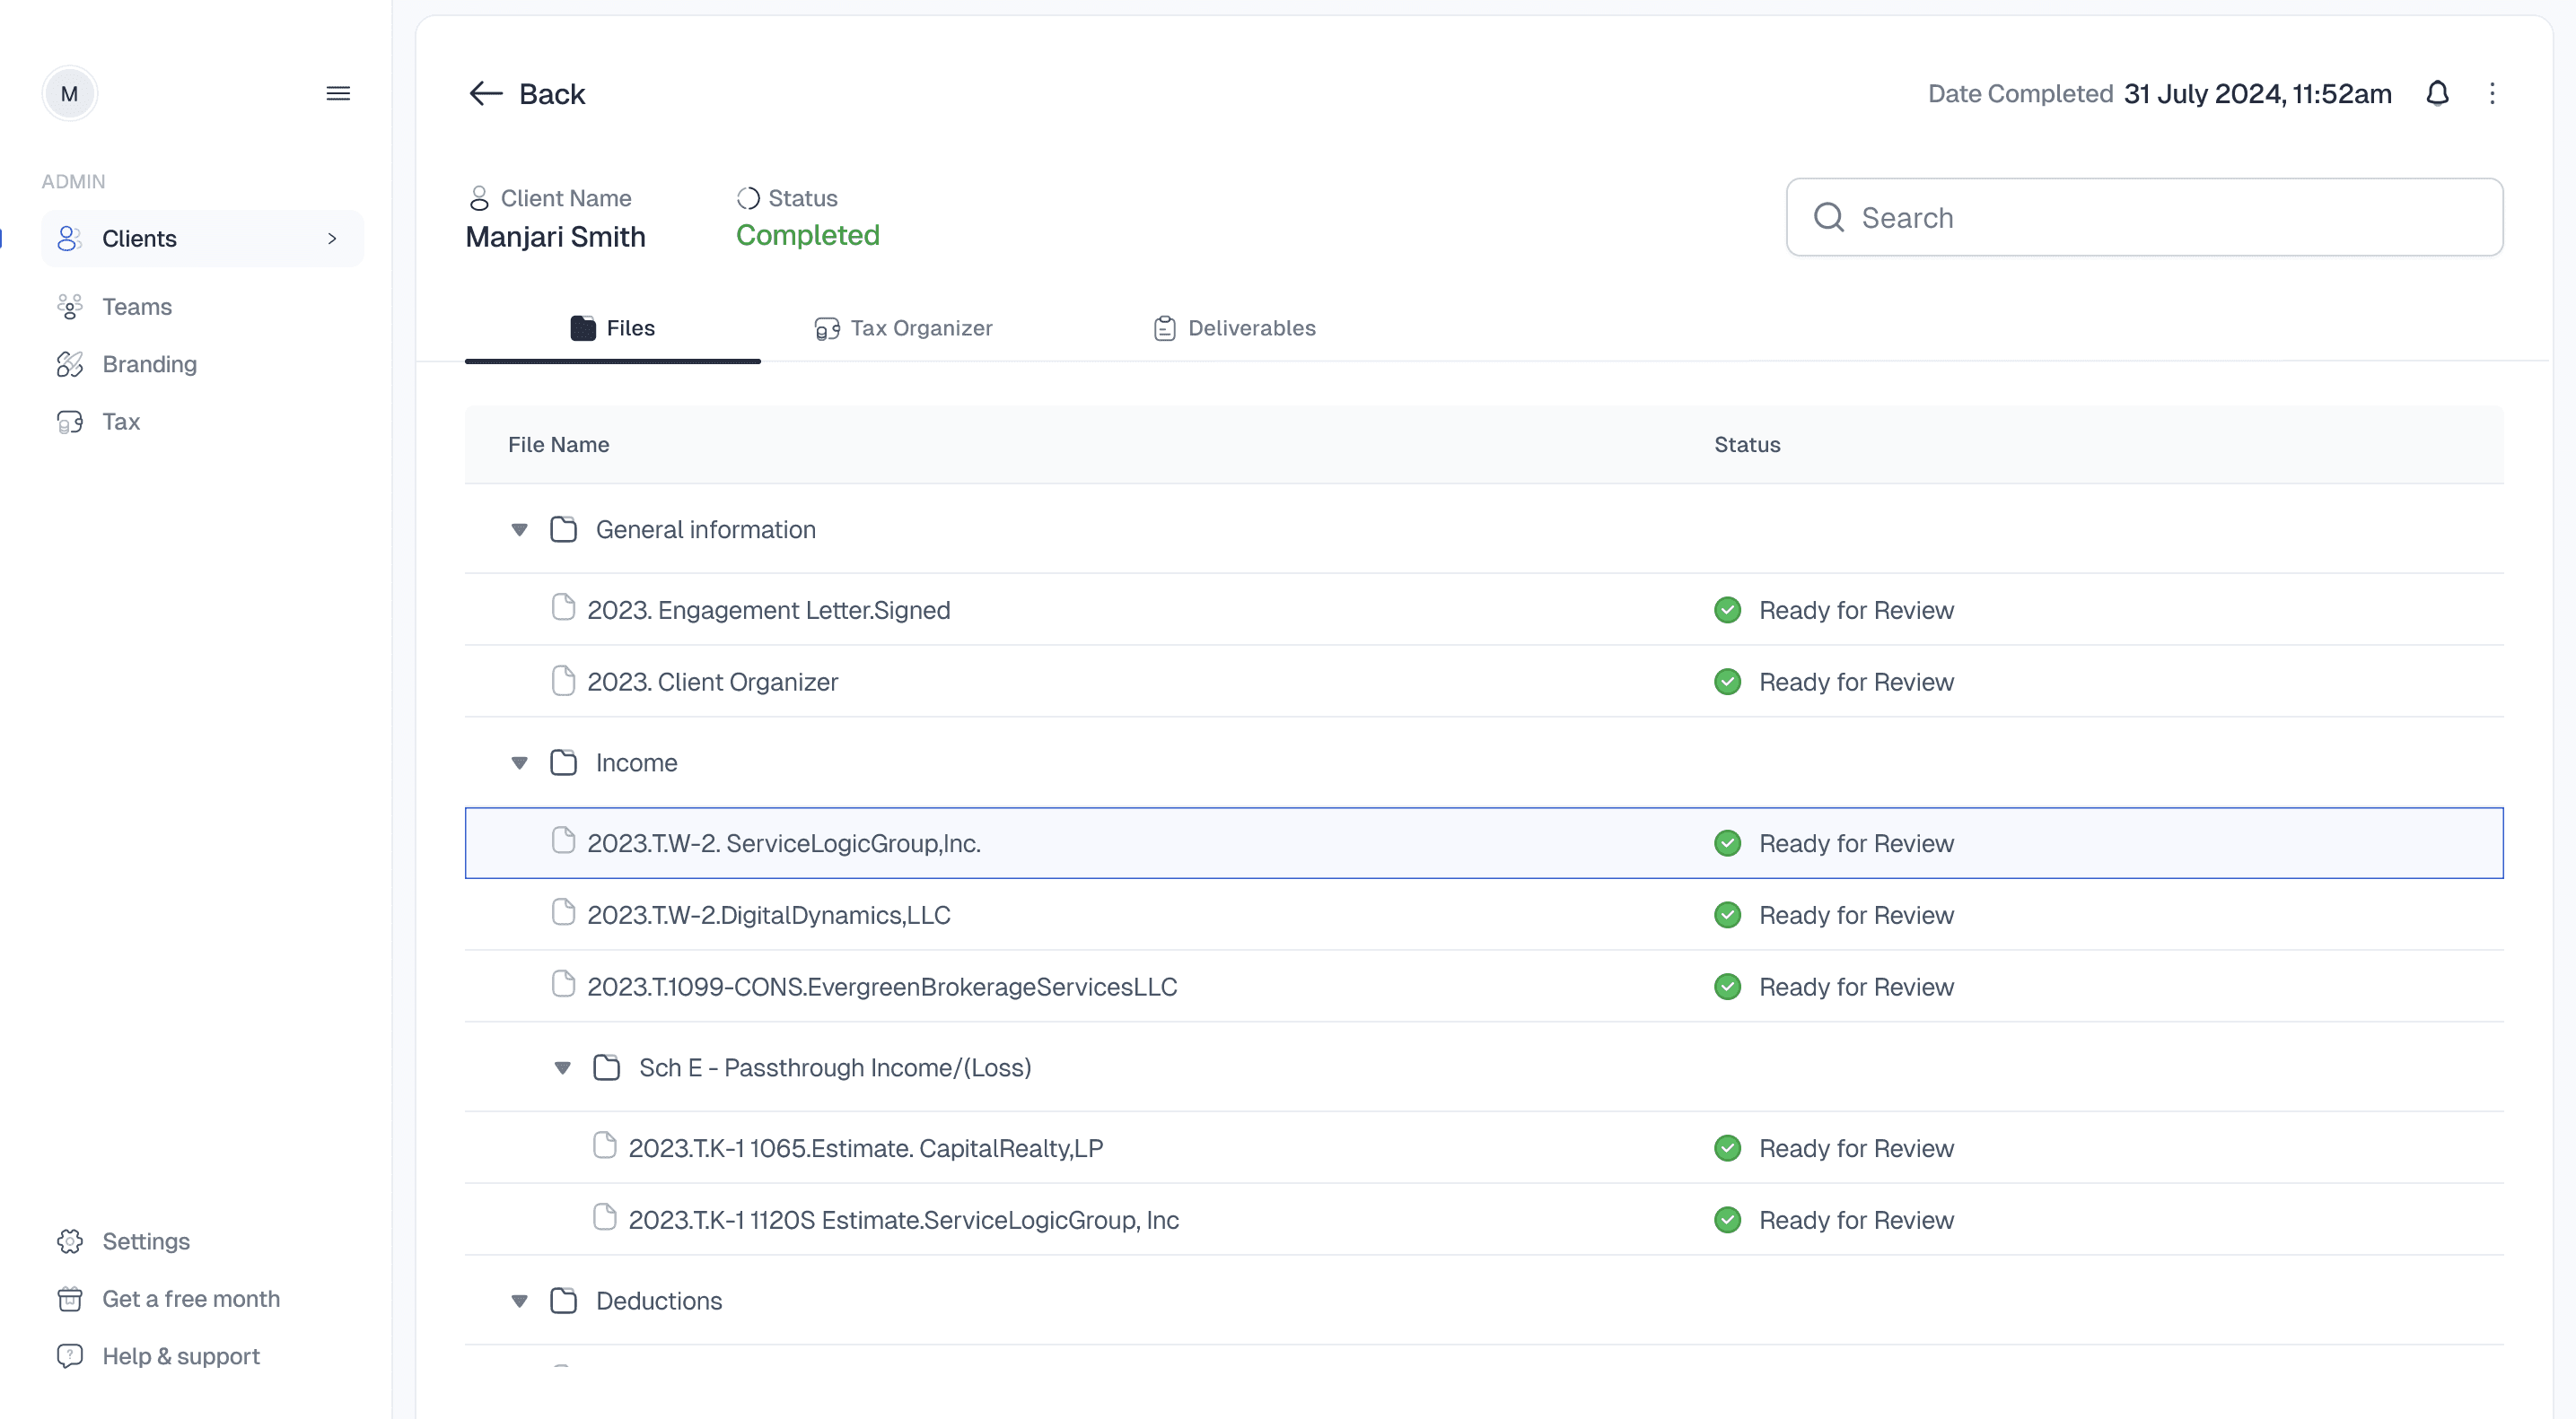Click Ready for Review on DigitalDynamics row
Viewport: 2576px width, 1419px height.
pos(1856,914)
